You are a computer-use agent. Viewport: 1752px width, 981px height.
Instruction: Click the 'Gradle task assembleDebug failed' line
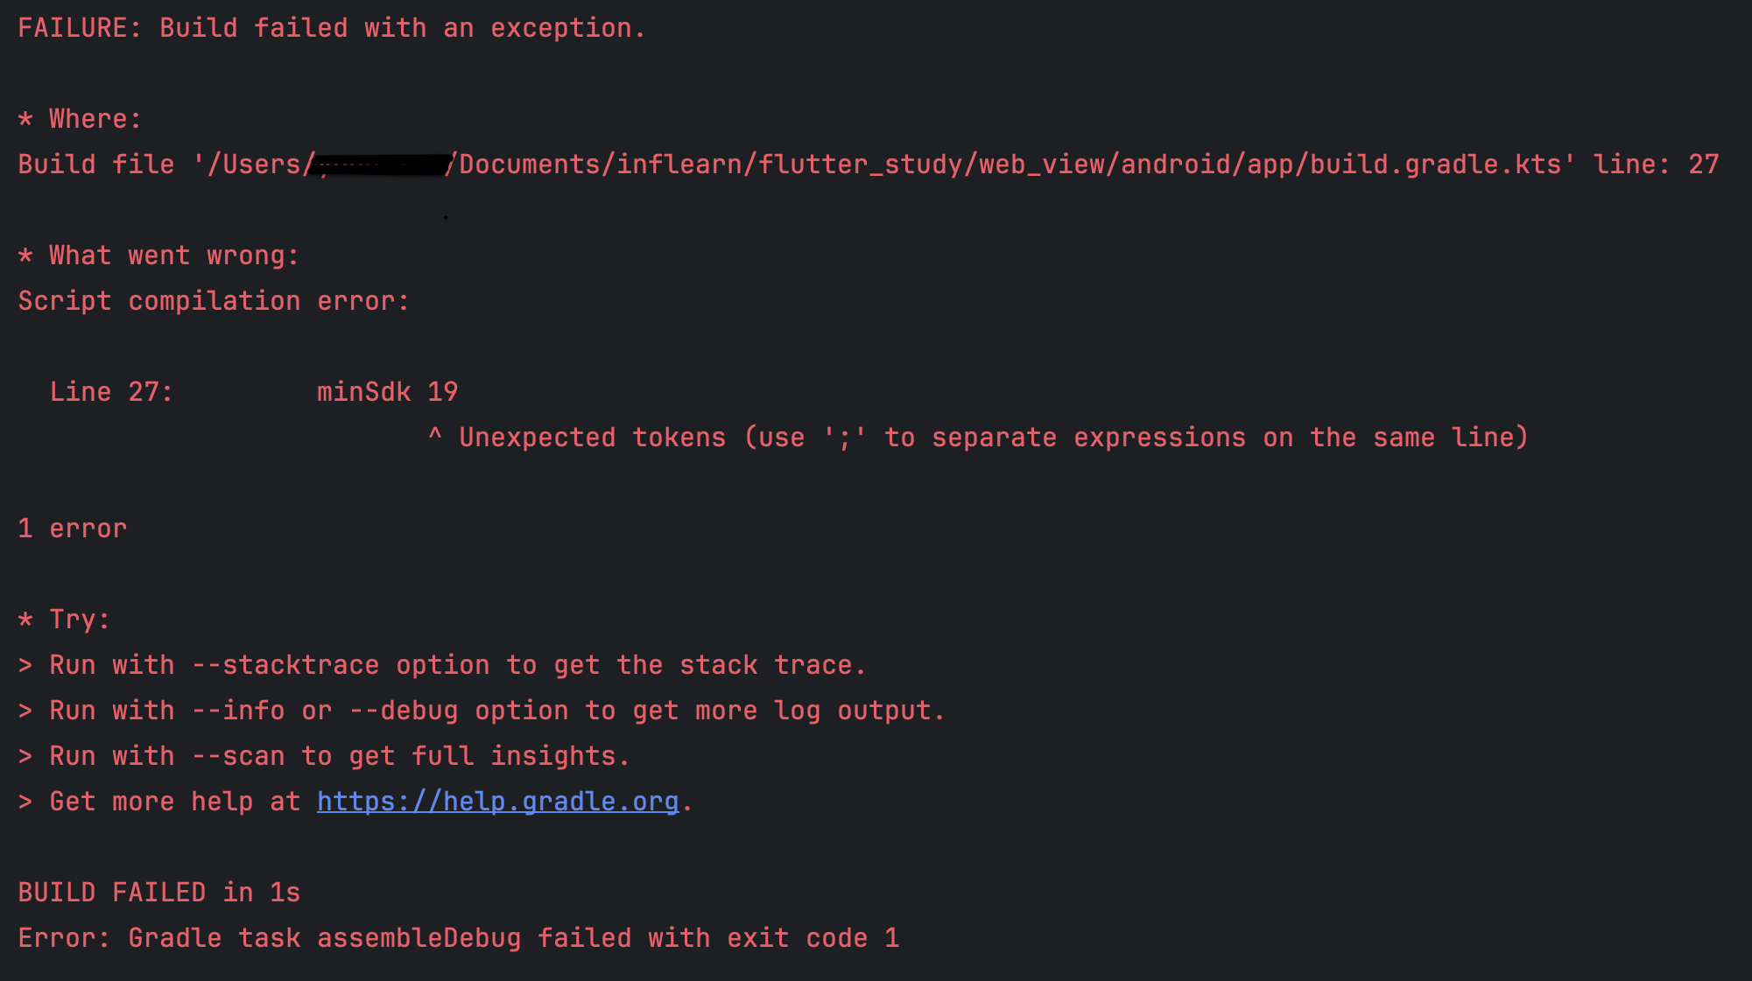[x=459, y=938]
